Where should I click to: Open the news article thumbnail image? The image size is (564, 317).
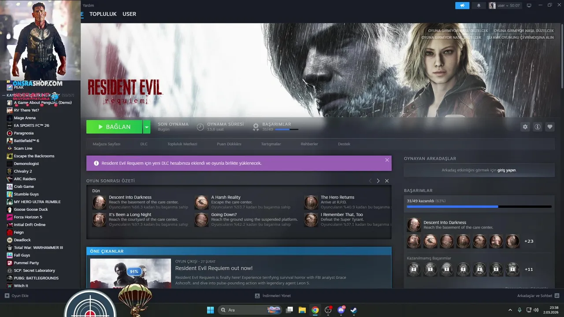(x=130, y=273)
